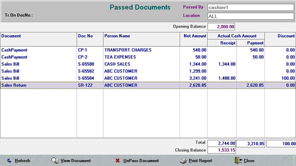Click ABC CUSTOMER in row S-65584
This screenshot has height=166, width=296.
coord(121,78)
